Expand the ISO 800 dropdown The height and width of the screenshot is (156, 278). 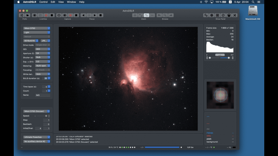(x=42, y=49)
